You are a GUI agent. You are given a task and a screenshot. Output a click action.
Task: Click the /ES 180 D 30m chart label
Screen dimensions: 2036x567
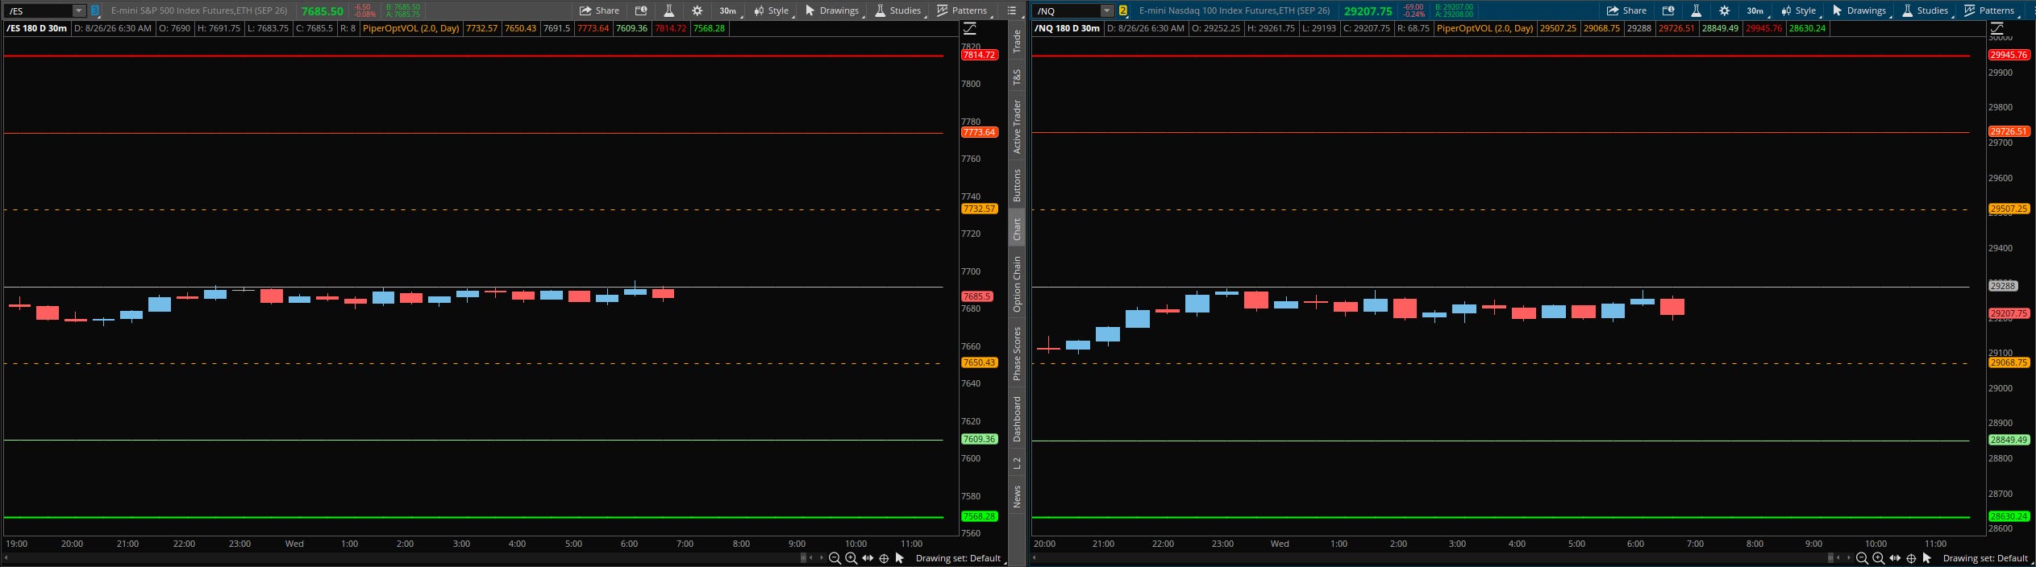point(36,28)
